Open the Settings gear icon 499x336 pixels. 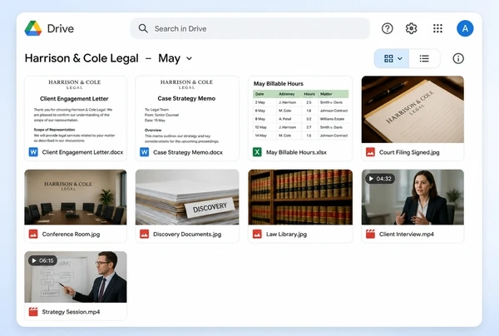(411, 28)
